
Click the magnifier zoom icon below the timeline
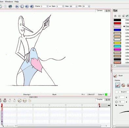(3, 126)
